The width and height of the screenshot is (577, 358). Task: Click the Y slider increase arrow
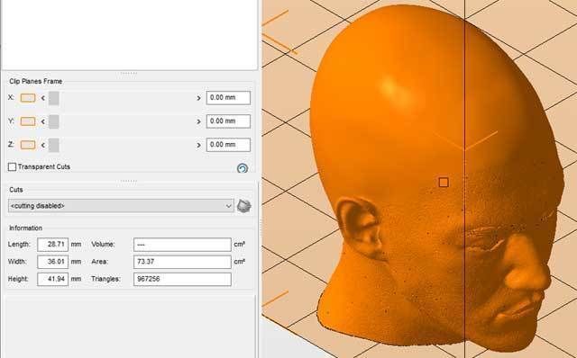click(x=198, y=121)
